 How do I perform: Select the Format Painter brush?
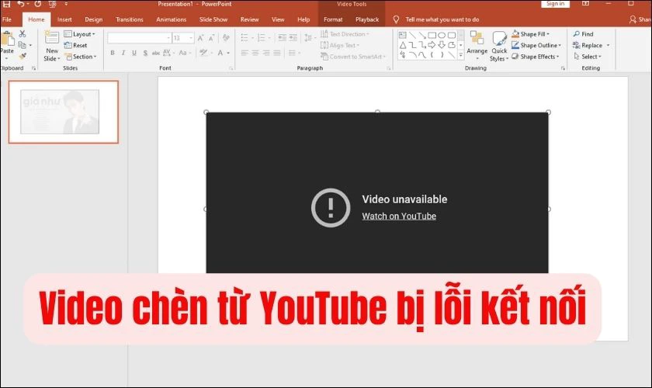pos(23,56)
